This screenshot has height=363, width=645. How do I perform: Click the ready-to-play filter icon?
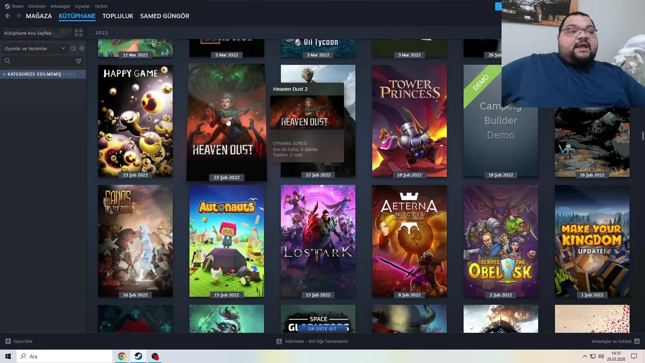(82, 48)
